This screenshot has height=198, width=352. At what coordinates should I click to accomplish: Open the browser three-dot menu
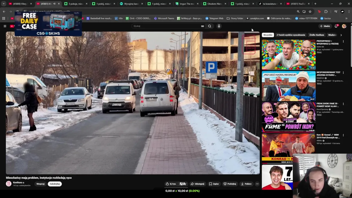[349, 12]
